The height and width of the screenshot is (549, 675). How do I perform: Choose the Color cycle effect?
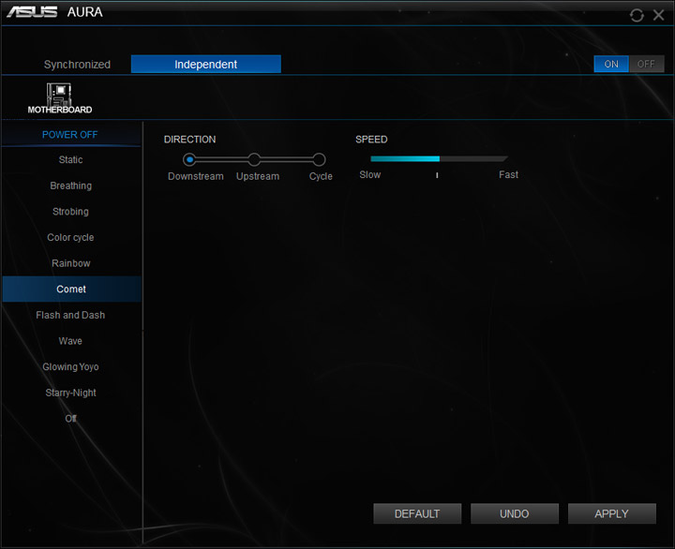[70, 237]
